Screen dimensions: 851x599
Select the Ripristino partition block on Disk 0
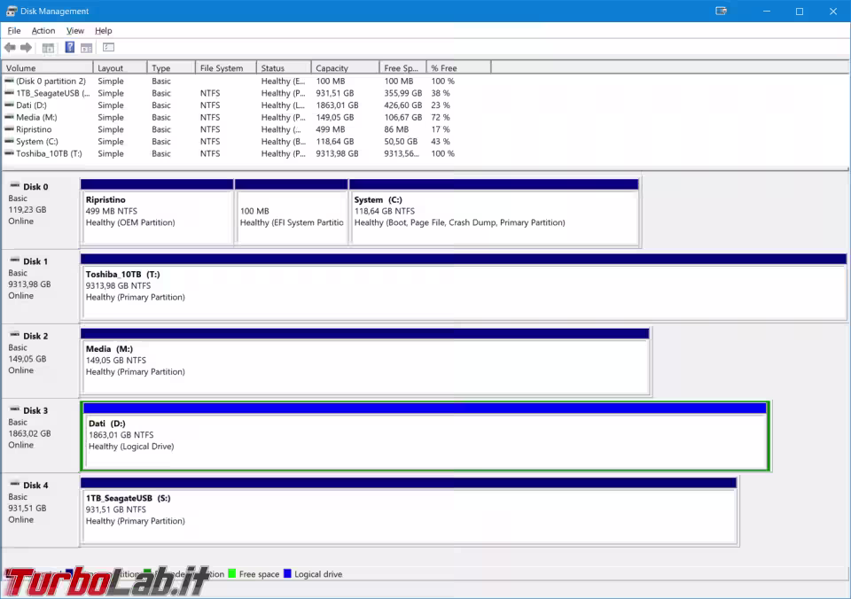tap(157, 212)
